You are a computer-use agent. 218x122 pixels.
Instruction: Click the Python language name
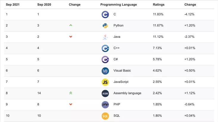point(118,26)
